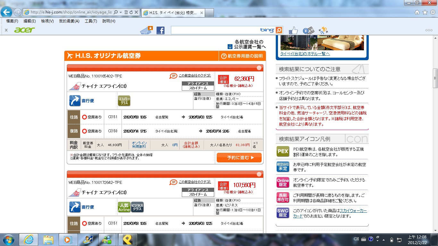This screenshot has height=246, width=438.
Task: Open Facebook from the Acer toolbar
Action: (160, 30)
